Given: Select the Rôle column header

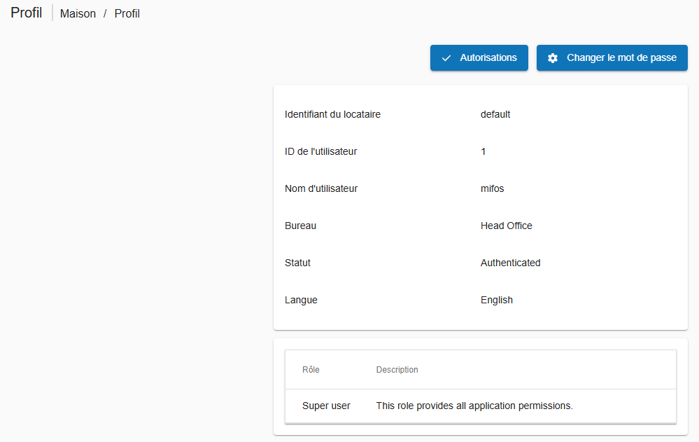Looking at the screenshot, I should [311, 370].
